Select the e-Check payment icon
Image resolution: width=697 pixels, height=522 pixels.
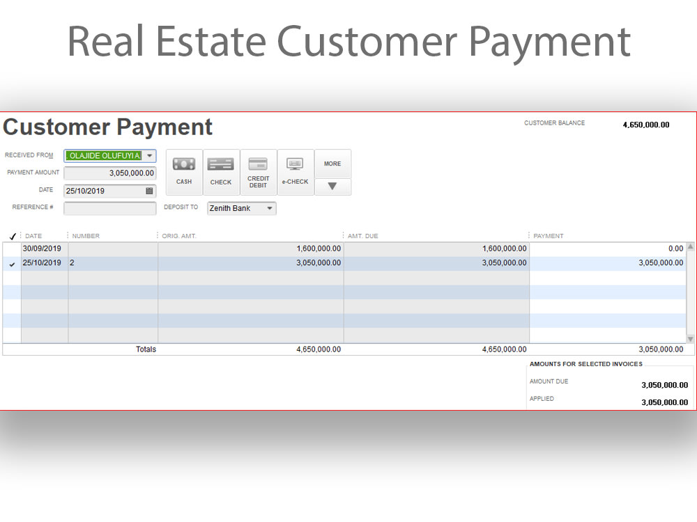coord(295,171)
